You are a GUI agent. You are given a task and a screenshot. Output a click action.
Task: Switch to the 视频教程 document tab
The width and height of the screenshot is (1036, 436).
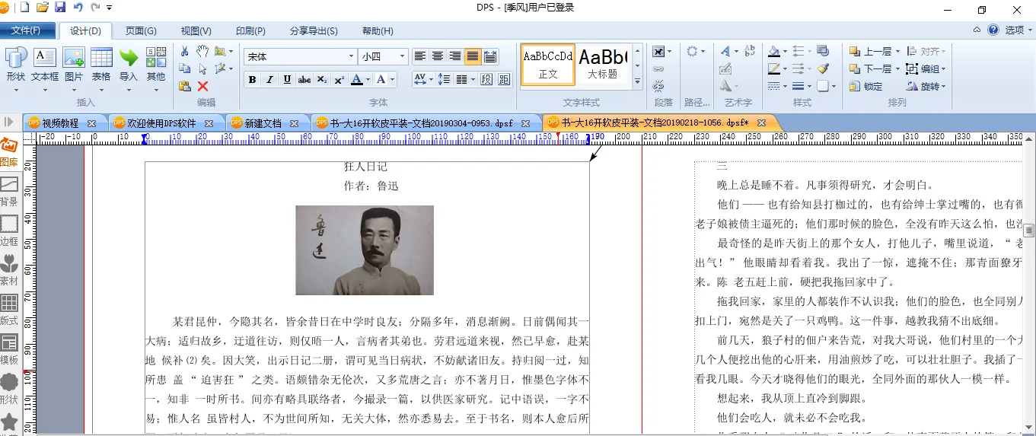pyautogui.click(x=60, y=123)
